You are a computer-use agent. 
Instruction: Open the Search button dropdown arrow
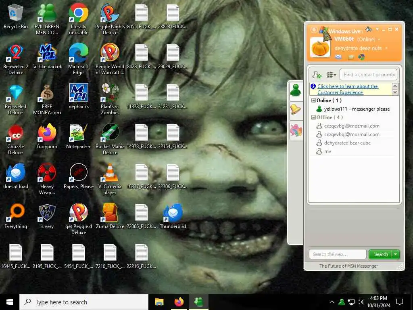[x=396, y=254]
